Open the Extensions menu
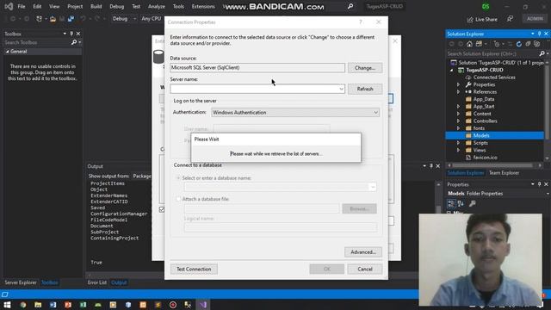 tap(203, 6)
